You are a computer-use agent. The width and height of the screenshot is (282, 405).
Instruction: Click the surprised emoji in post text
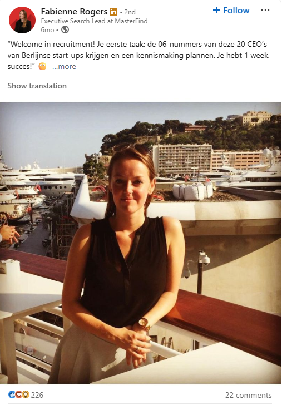click(42, 67)
